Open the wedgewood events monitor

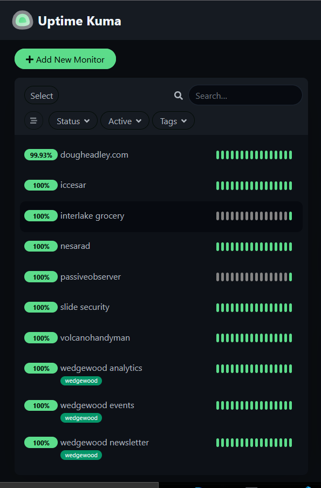click(161, 410)
